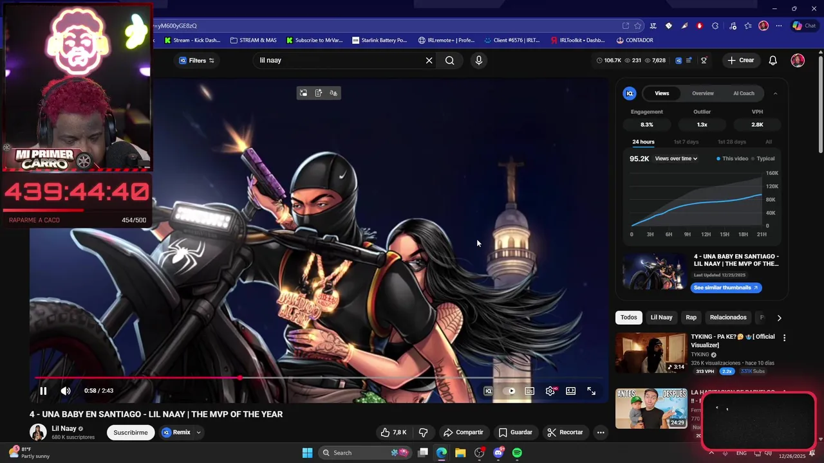Select the Relacionados filter chip

coord(728,318)
